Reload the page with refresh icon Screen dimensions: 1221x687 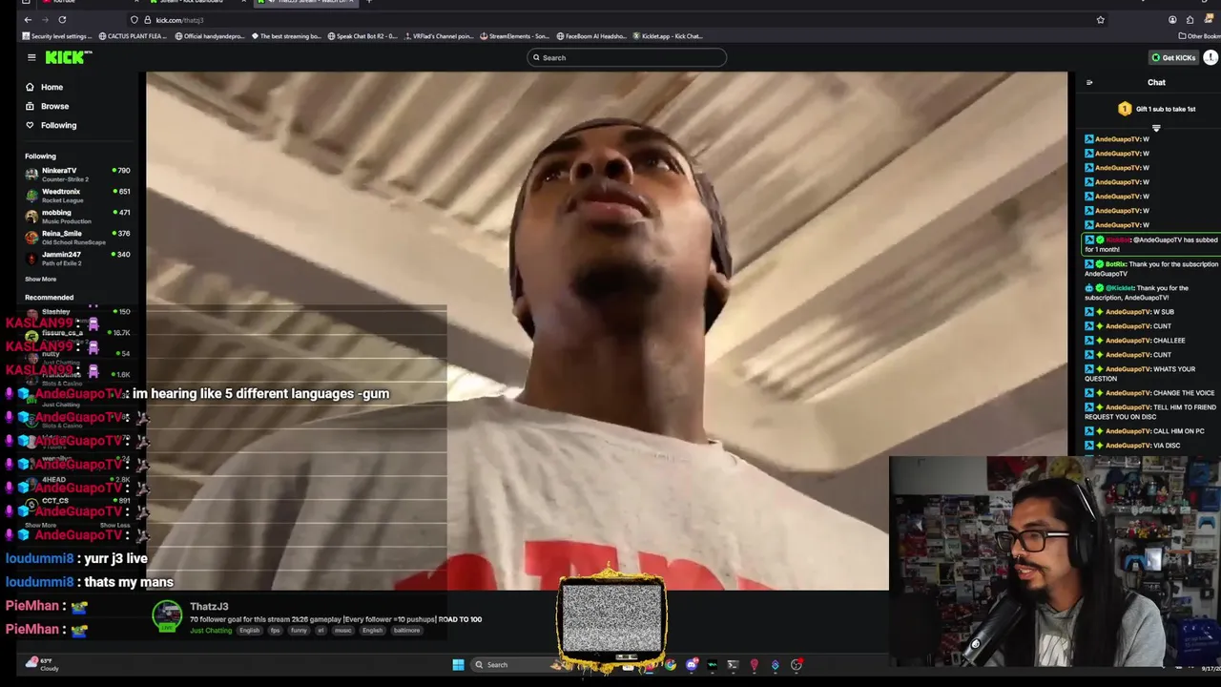(x=62, y=19)
